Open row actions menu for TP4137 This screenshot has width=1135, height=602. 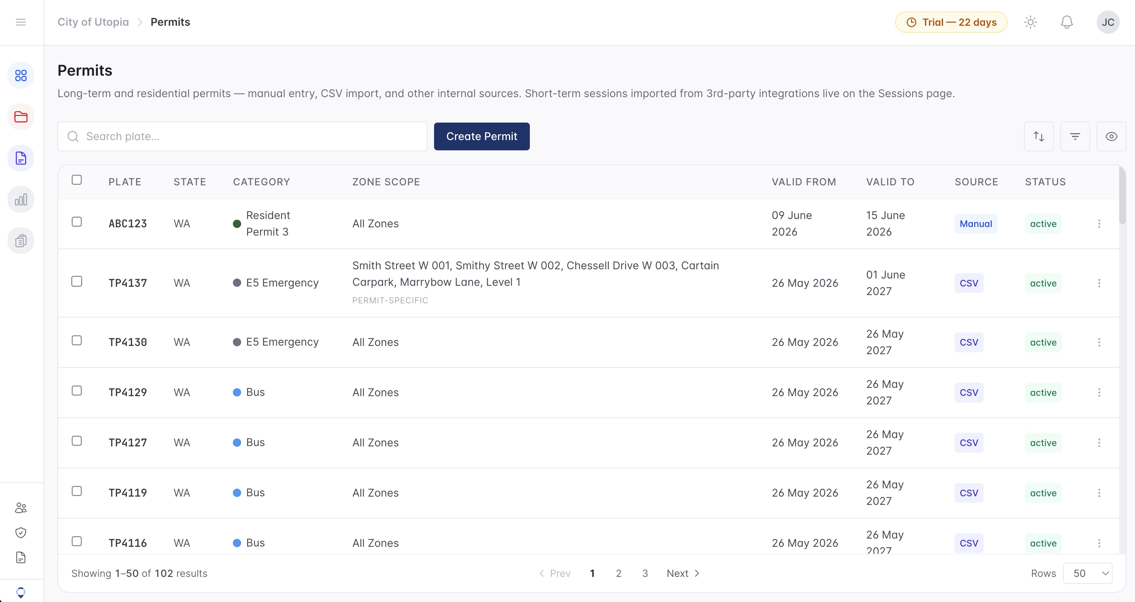[1099, 283]
